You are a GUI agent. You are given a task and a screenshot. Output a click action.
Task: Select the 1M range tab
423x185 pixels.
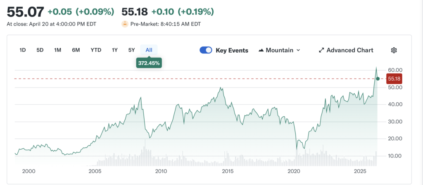tap(58, 50)
